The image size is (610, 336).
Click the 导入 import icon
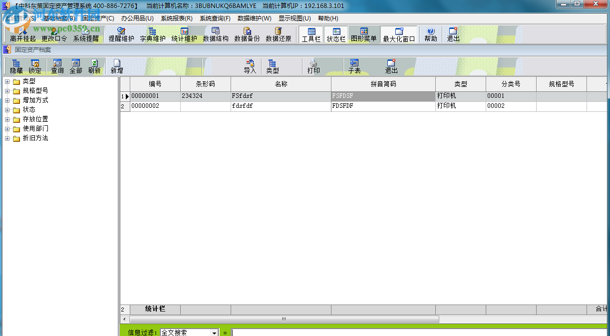(x=250, y=66)
